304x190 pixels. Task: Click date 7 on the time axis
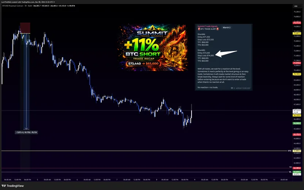(x=117, y=179)
